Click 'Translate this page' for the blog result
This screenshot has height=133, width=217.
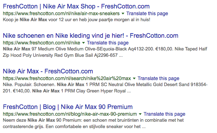[165, 114]
